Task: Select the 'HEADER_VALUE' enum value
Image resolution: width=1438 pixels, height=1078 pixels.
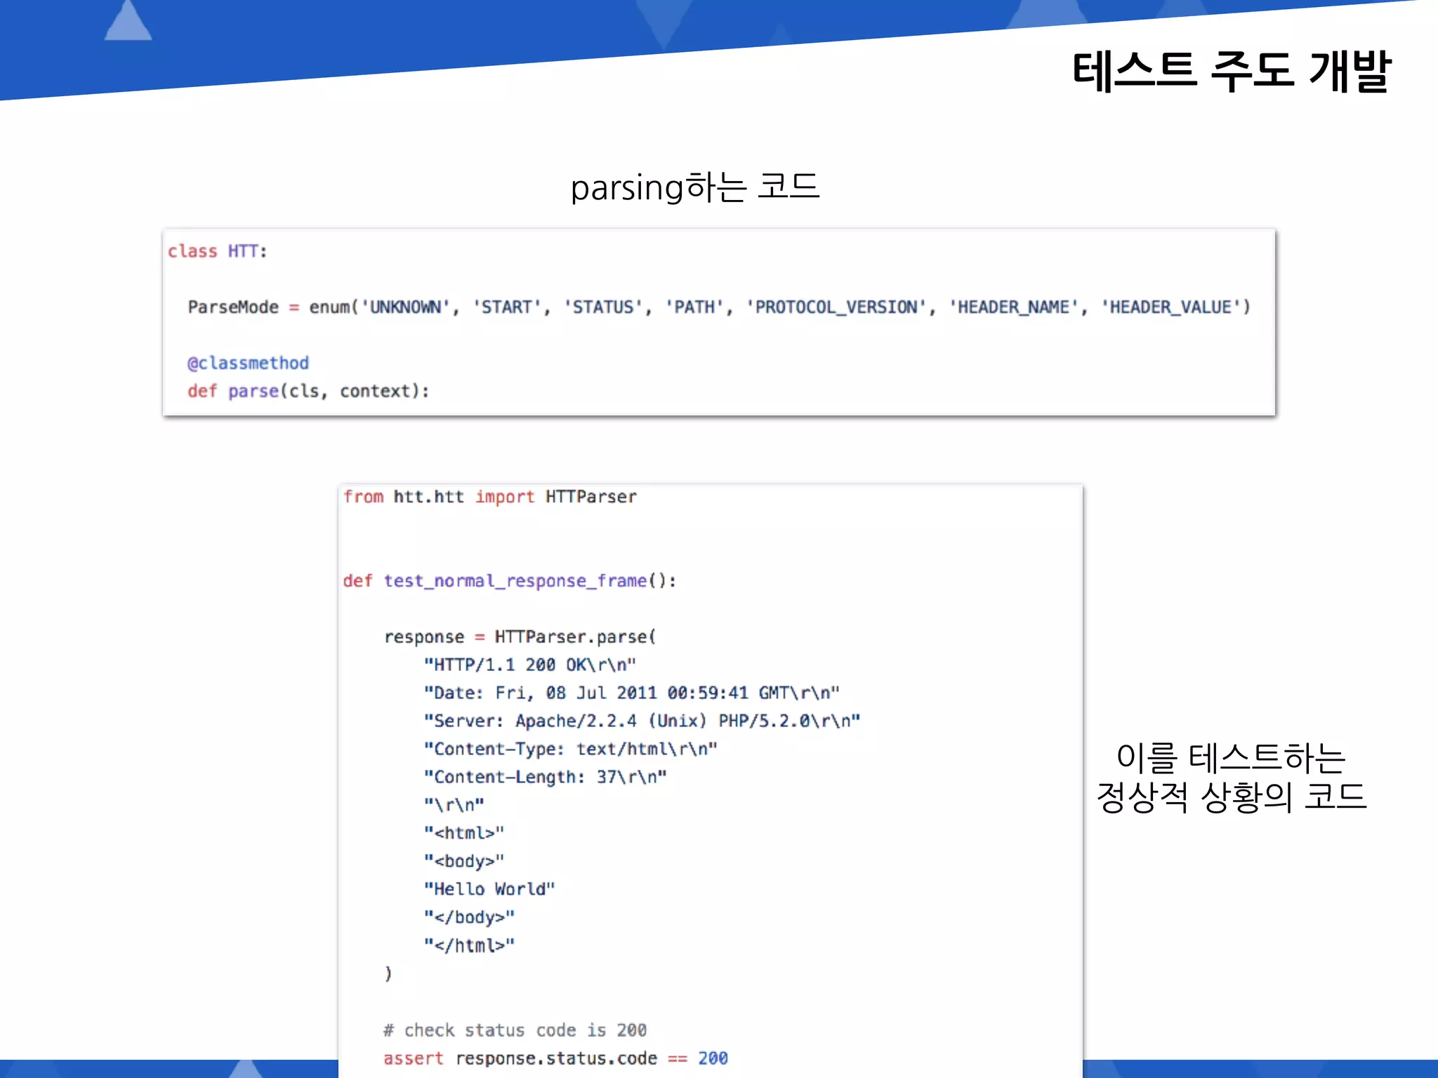Action: click(1170, 307)
